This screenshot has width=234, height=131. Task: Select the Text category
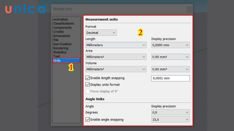pyautogui.click(x=56, y=56)
